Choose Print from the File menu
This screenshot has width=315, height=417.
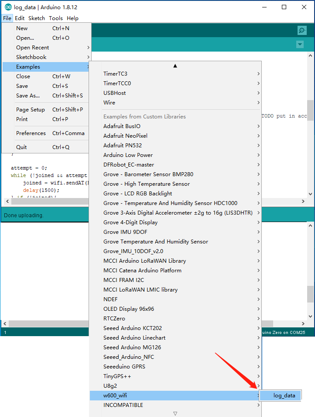coord(46,119)
